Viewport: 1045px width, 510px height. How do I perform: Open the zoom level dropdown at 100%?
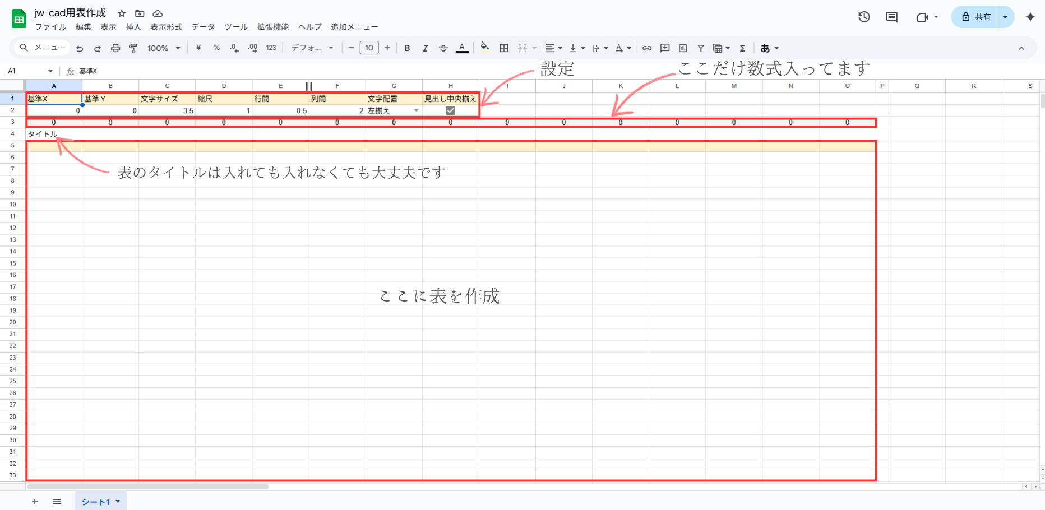[163, 48]
